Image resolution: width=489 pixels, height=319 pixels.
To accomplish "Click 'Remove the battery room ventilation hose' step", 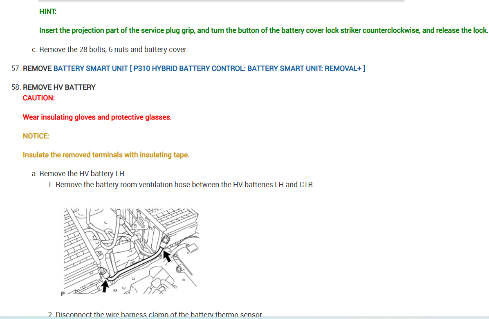I will click(x=185, y=185).
